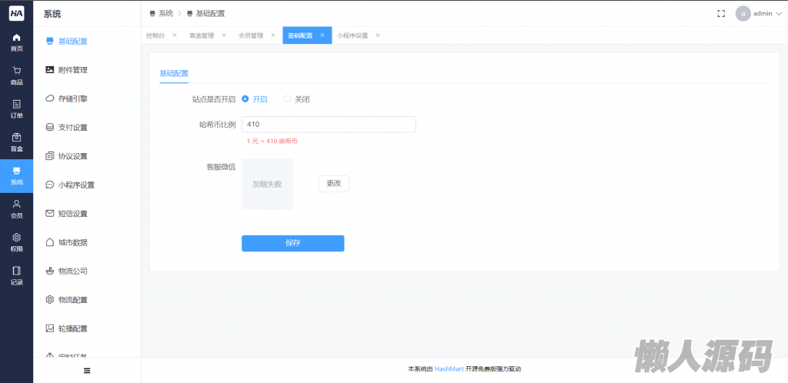Open 订单 orders in the left rail

16,105
